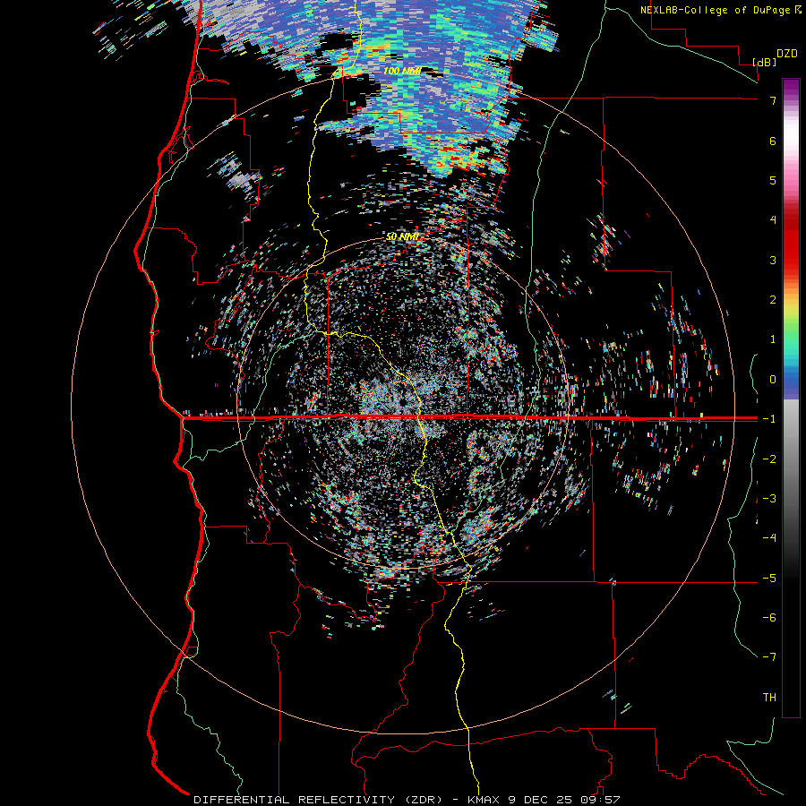Click the positive 3 scale value
This screenshot has height=806, width=806.
pyautogui.click(x=773, y=260)
